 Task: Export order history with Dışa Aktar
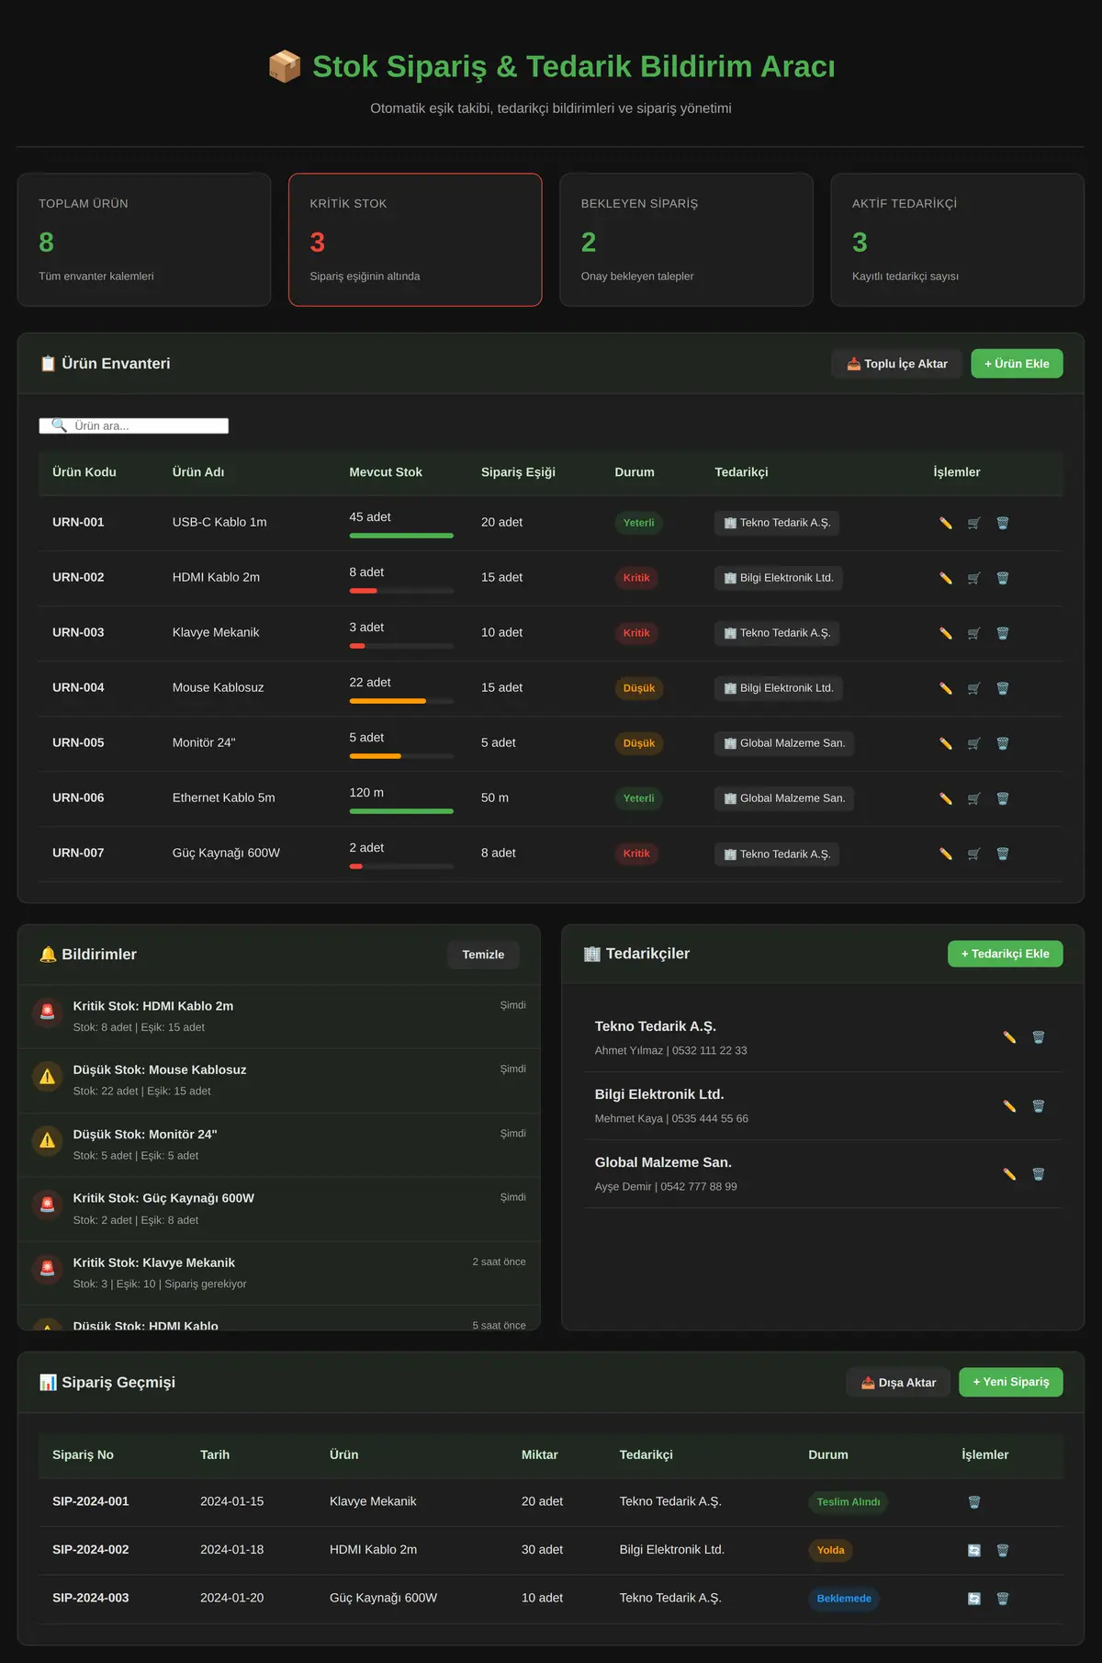coord(898,1382)
